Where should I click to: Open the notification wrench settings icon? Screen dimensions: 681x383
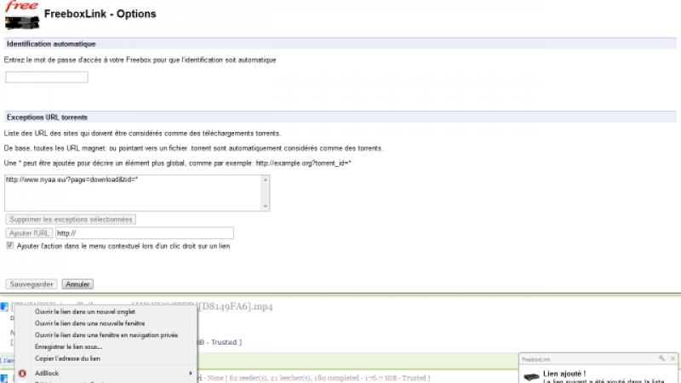pyautogui.click(x=661, y=358)
